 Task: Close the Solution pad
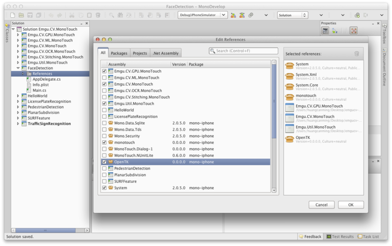click(x=87, y=23)
